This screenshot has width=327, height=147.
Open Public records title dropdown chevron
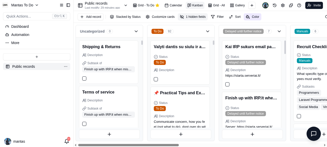coord(126,5)
